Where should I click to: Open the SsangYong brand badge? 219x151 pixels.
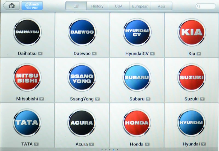pyautogui.click(x=82, y=77)
